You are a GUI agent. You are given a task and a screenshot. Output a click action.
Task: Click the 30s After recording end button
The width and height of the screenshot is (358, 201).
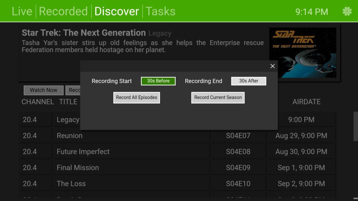point(249,81)
